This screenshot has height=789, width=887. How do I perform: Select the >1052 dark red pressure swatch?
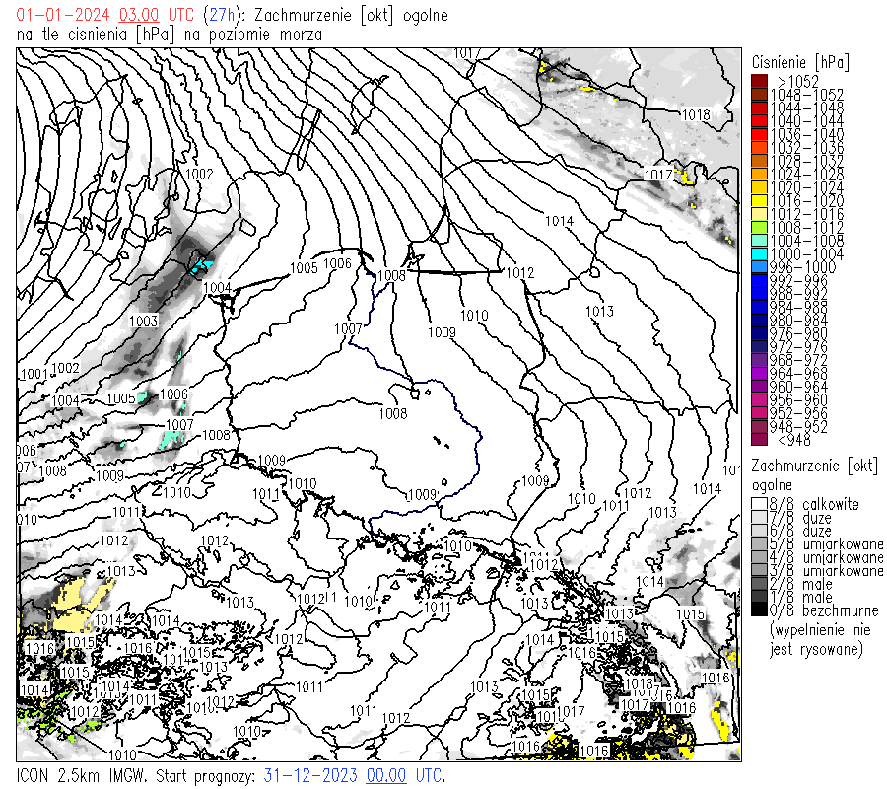click(759, 82)
